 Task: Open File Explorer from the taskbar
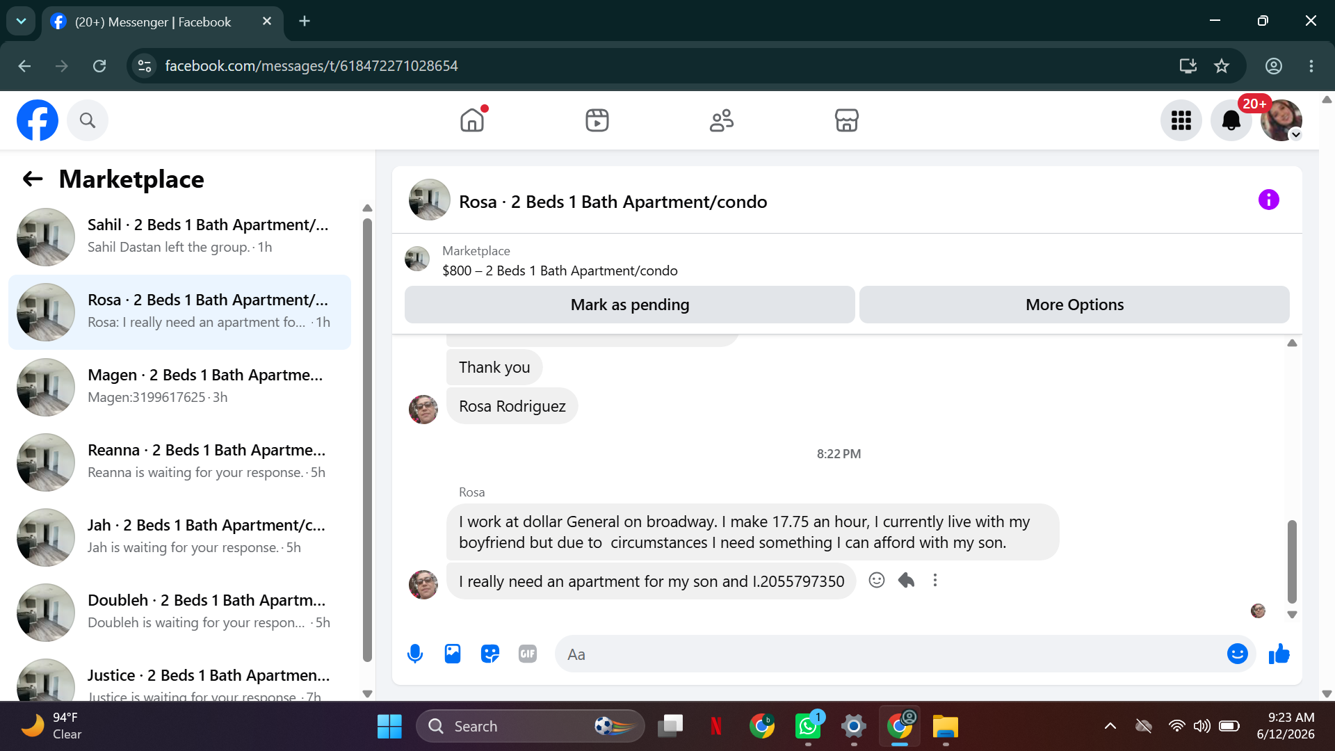coord(946,727)
